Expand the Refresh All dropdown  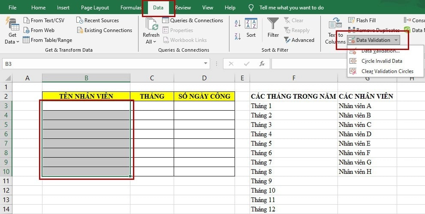pos(151,41)
